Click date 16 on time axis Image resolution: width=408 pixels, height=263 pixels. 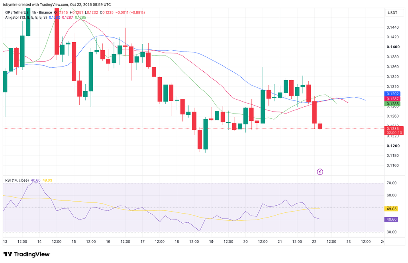point(108,241)
